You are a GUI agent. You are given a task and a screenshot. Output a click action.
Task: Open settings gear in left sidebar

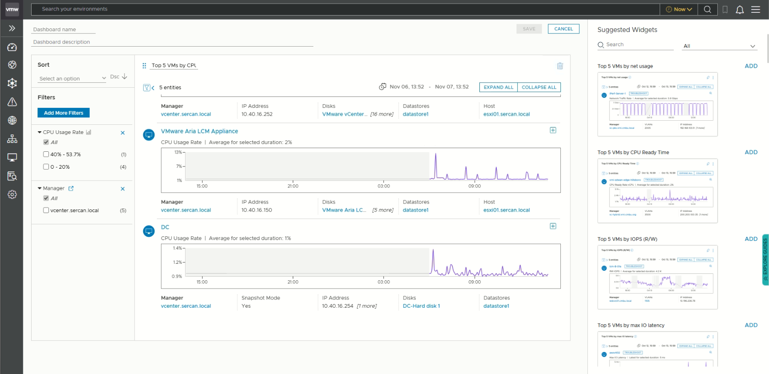12,194
